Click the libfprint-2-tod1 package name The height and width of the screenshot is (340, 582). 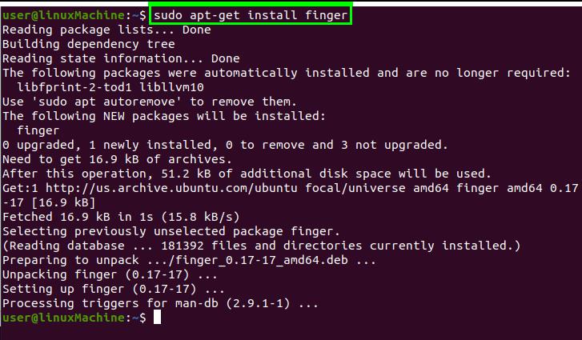point(74,87)
